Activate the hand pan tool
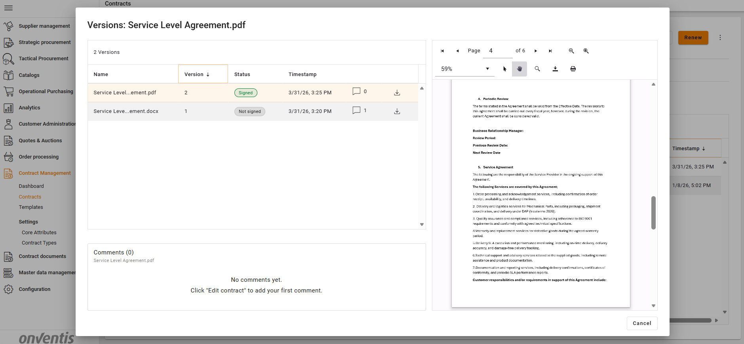Viewport: 744px width, 344px height. [x=519, y=69]
